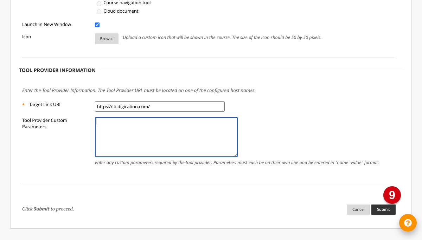The height and width of the screenshot is (240, 422).
Task: Click the Submit button
Action: 383,209
